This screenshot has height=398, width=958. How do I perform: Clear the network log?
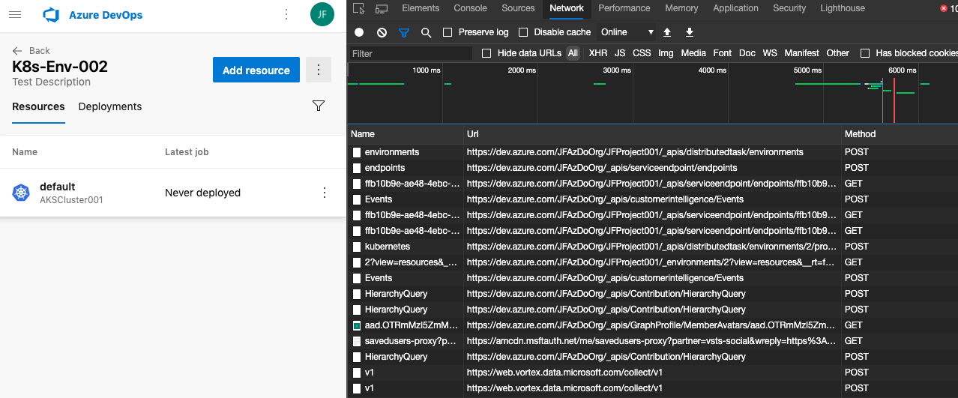point(382,32)
